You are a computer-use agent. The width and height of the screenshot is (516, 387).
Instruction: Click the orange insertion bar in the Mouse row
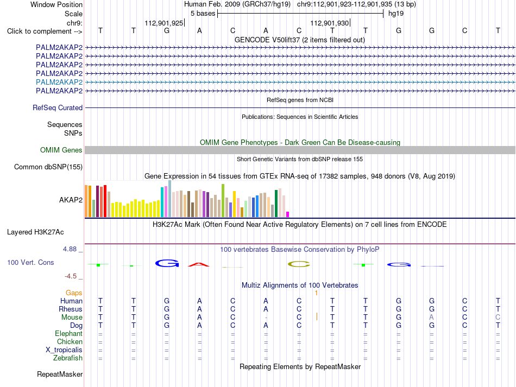coord(317,316)
